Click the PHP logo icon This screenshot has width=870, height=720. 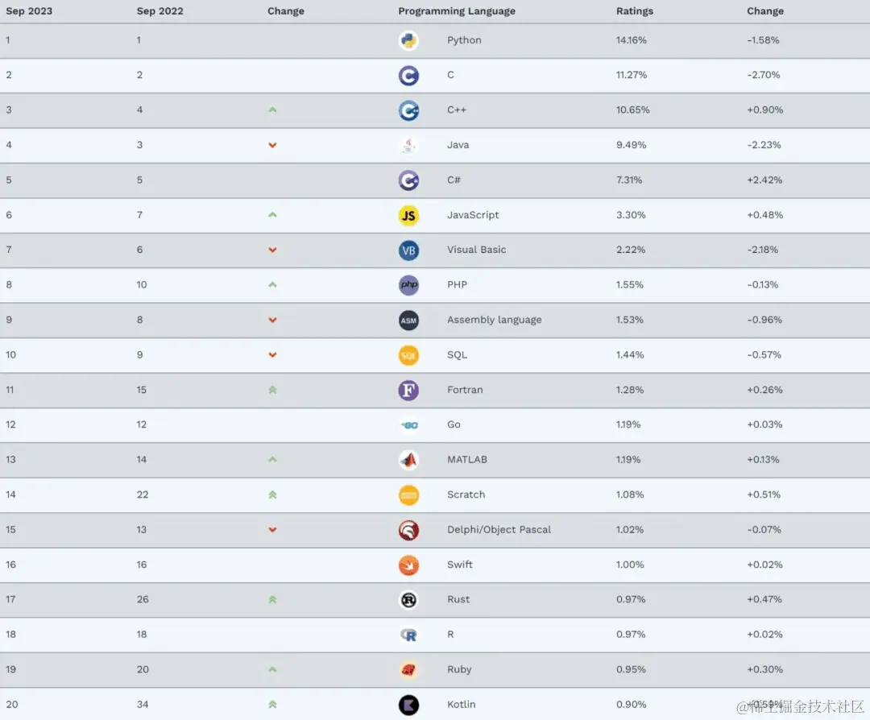click(408, 285)
